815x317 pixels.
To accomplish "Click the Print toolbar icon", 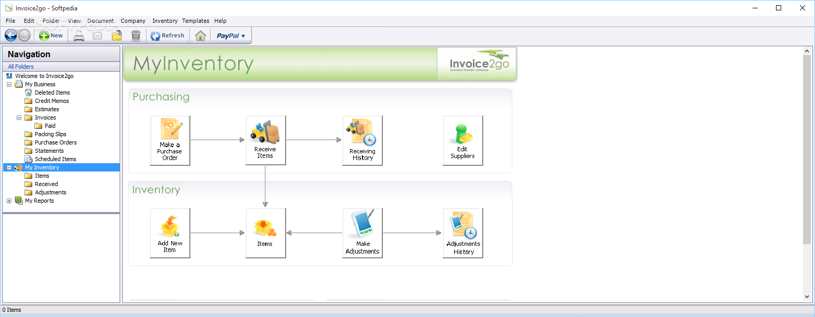I will (79, 35).
